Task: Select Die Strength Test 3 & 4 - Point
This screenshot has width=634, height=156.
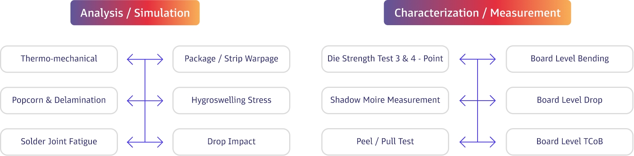Action: click(385, 59)
